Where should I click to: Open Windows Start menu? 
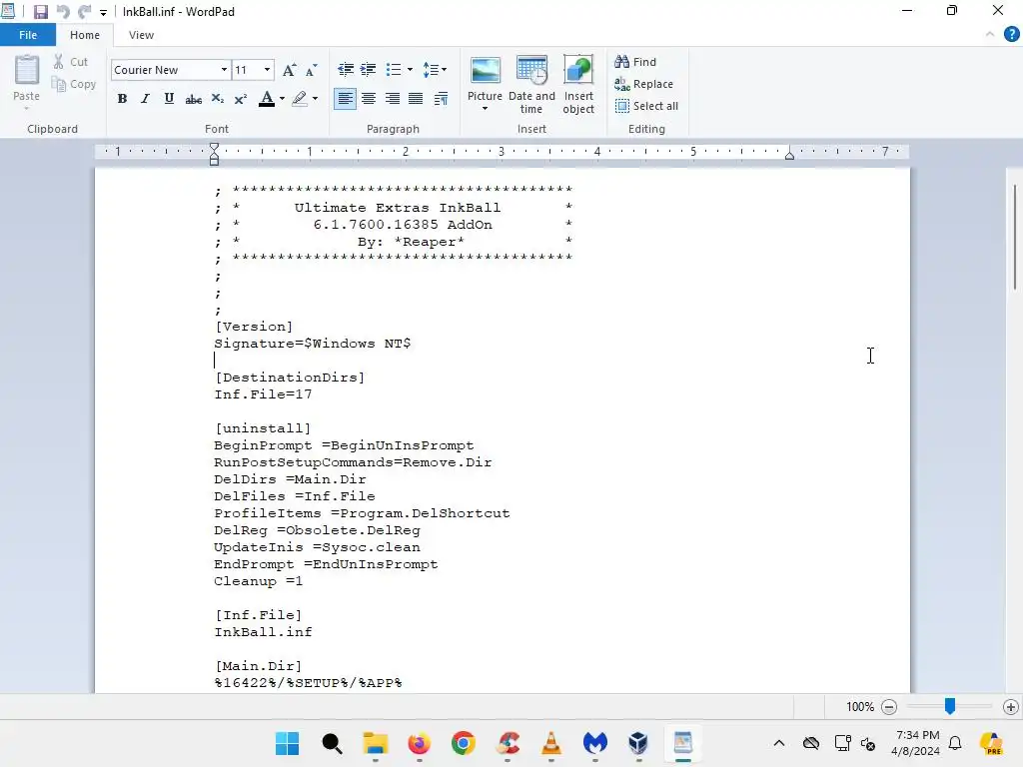point(287,743)
